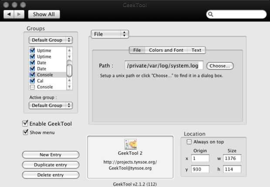Toggle Show menu checkbox
Screen dimensions: 270x187
26,132
